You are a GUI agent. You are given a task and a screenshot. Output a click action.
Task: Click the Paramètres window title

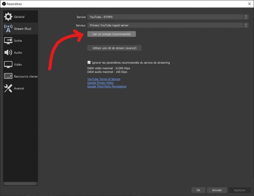[x=14, y=4]
